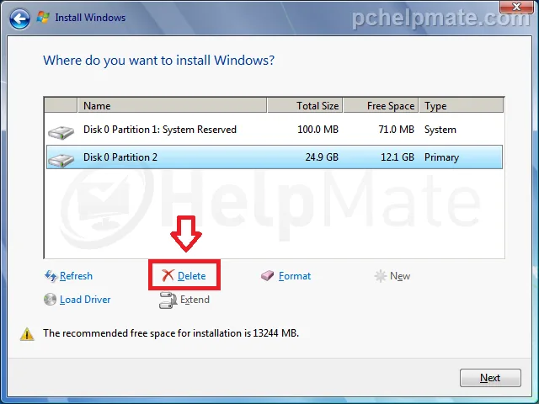
Task: Sort by the Name column header
Action: pyautogui.click(x=172, y=105)
